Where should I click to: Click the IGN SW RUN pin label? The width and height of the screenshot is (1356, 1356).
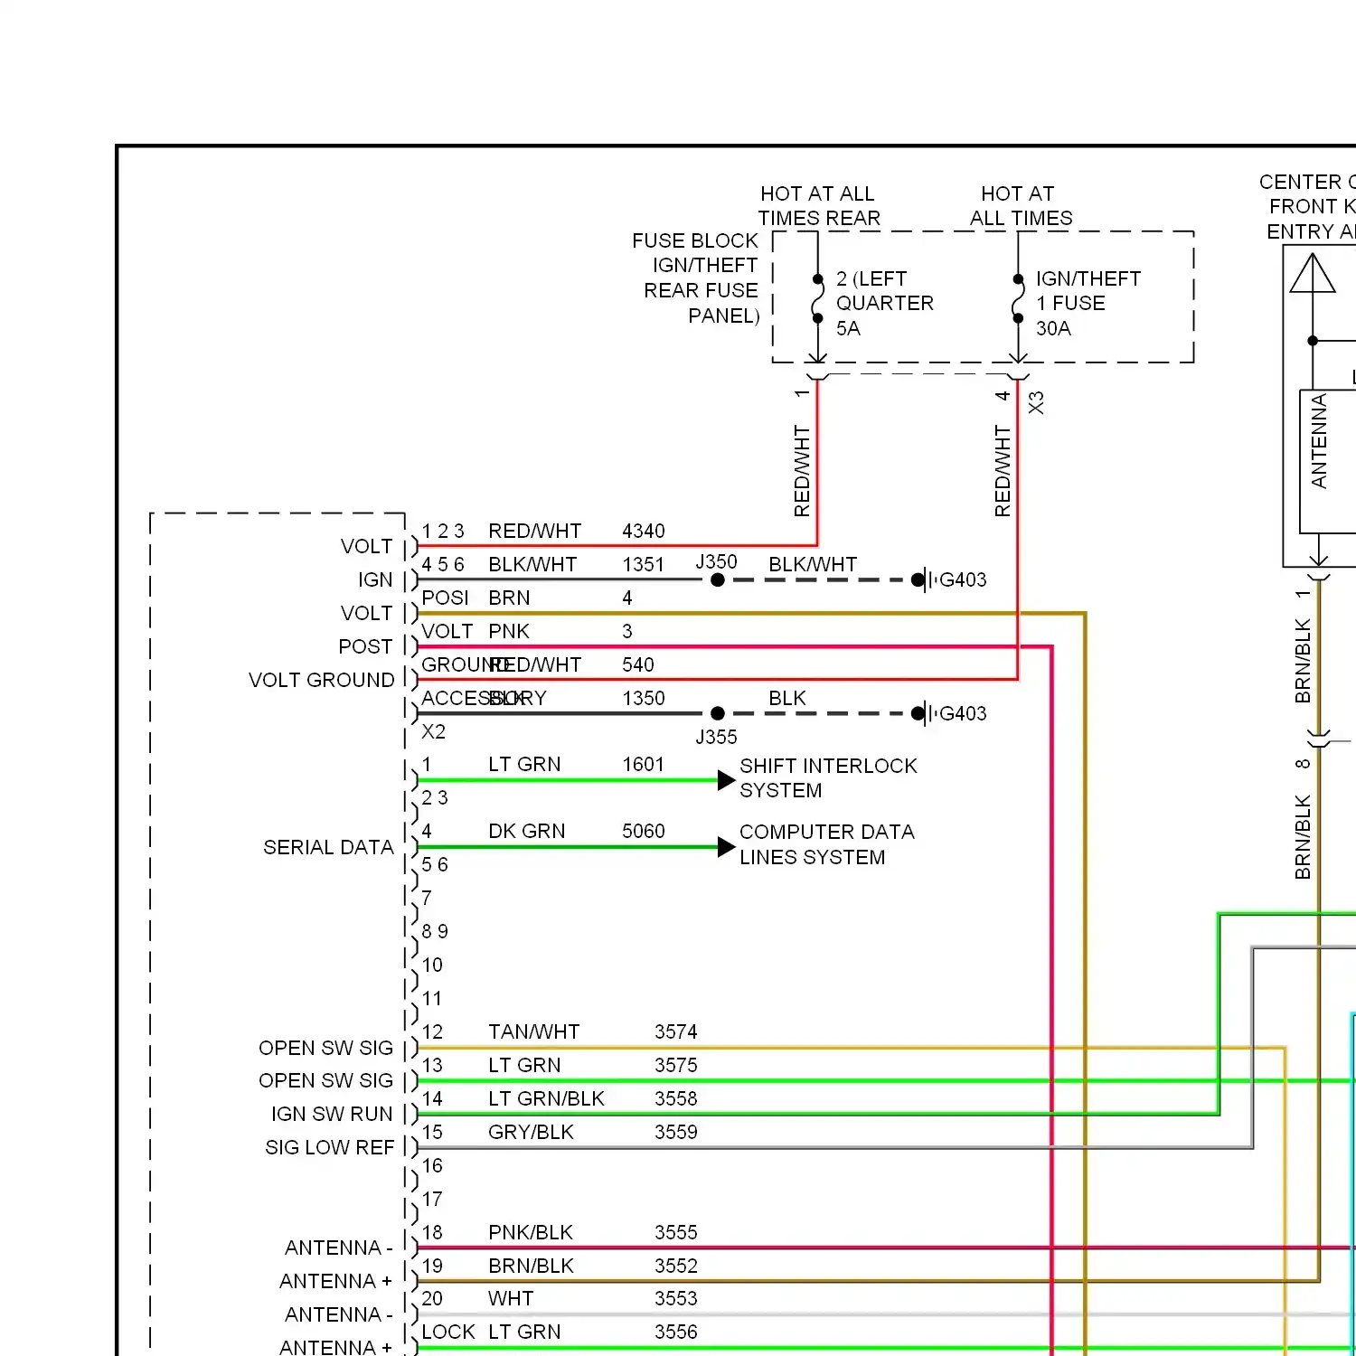pyautogui.click(x=332, y=1114)
